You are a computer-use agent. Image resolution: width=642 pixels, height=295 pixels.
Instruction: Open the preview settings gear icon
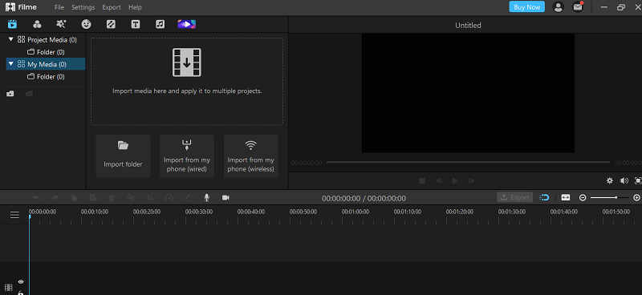[610, 180]
